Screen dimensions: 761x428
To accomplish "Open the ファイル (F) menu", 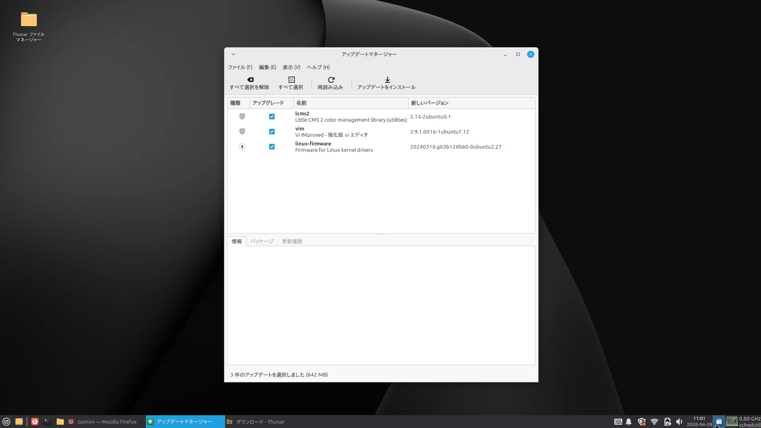I will 240,67.
